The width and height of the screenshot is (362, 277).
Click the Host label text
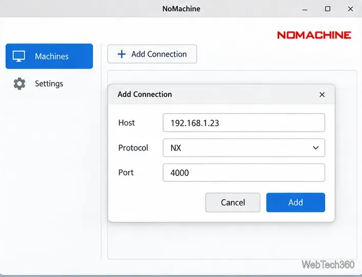tap(126, 122)
